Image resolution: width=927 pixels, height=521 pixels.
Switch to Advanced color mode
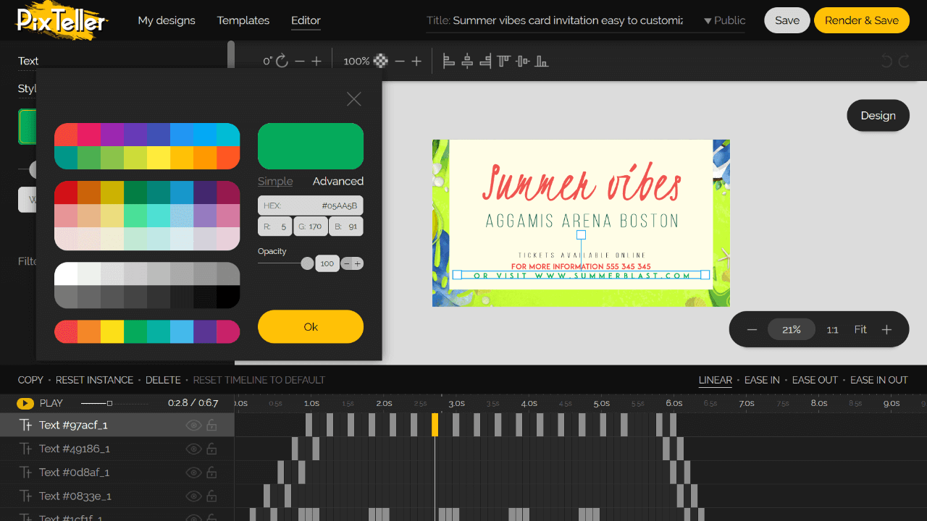338,181
